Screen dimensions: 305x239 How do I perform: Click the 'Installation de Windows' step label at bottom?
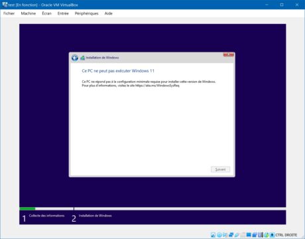click(x=95, y=216)
